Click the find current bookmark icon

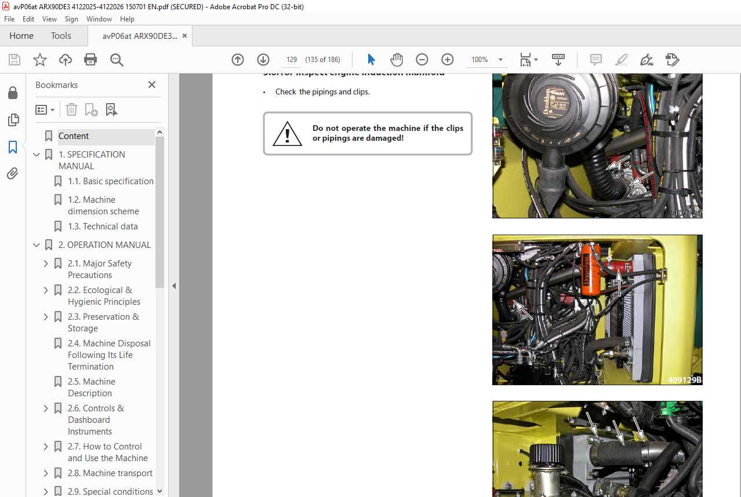click(x=112, y=109)
